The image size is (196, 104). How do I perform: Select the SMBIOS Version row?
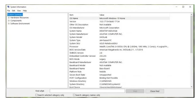click(x=119, y=53)
